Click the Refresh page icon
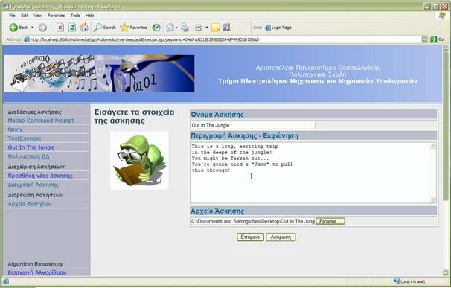This screenshot has height=288, width=451. tap(72, 28)
